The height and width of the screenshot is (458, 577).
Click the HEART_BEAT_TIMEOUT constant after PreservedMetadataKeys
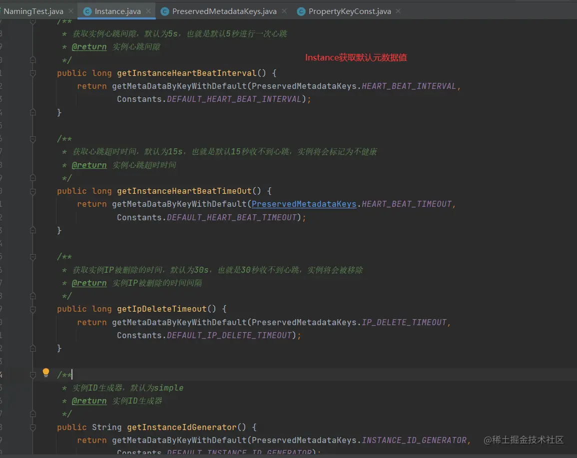407,204
